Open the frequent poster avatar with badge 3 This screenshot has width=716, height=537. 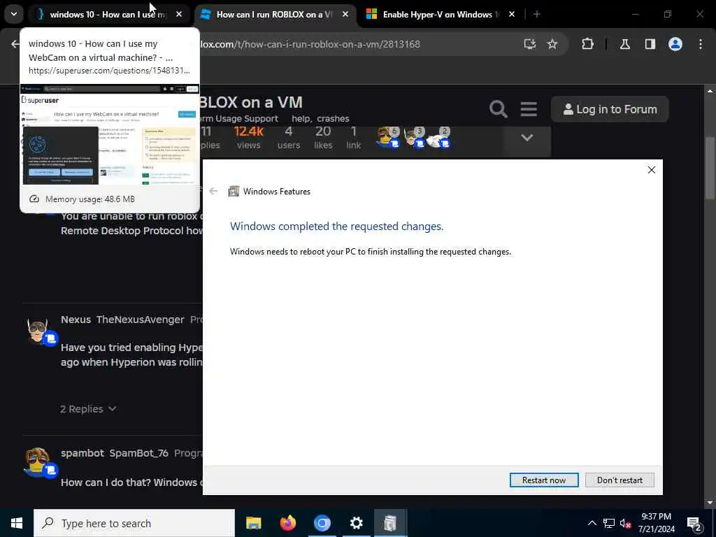click(415, 138)
